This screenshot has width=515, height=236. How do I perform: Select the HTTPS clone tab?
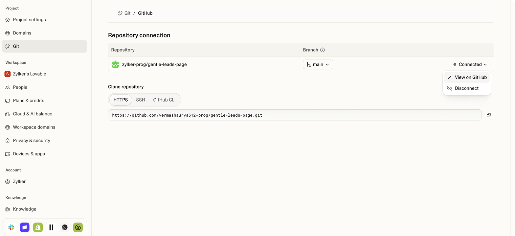click(x=121, y=100)
